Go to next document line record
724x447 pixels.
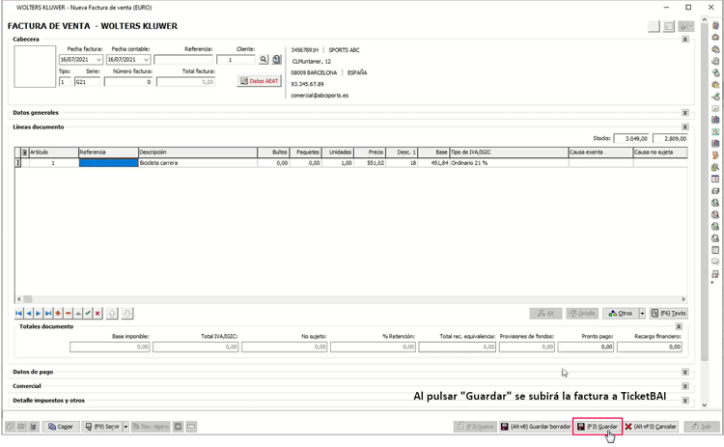(x=39, y=314)
